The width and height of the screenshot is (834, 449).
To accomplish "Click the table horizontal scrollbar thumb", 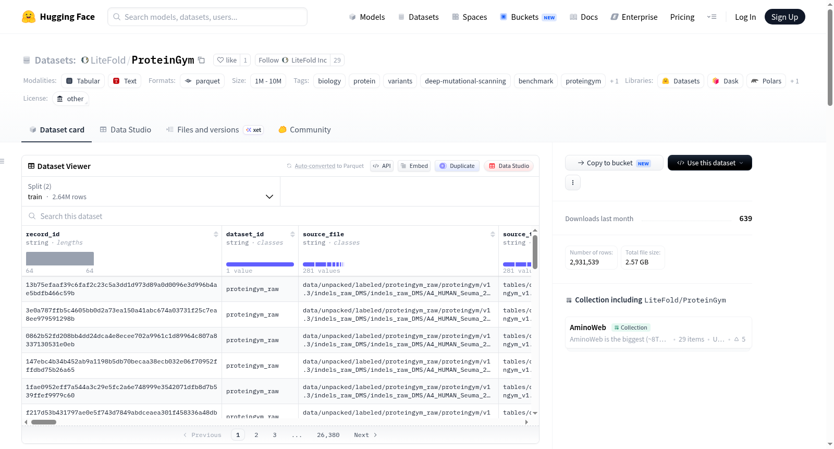I will click(x=44, y=422).
